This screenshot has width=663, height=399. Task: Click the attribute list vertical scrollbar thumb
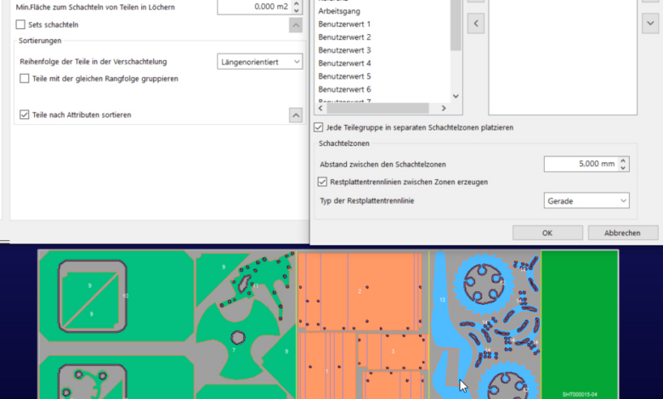click(x=456, y=25)
